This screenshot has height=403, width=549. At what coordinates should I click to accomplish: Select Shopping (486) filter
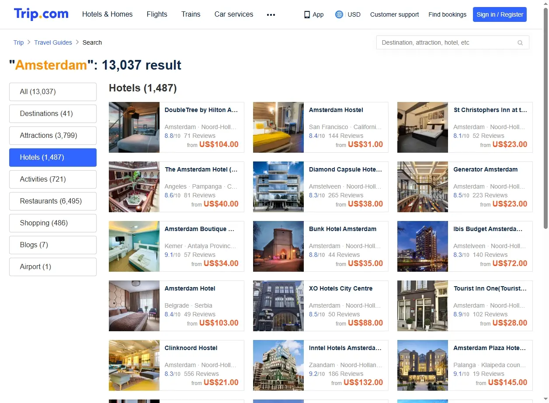pos(53,223)
